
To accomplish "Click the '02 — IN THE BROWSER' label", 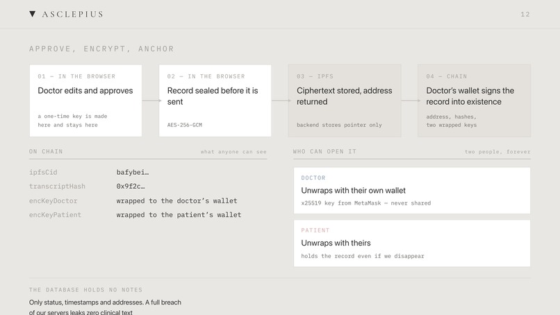I will 206,76.
